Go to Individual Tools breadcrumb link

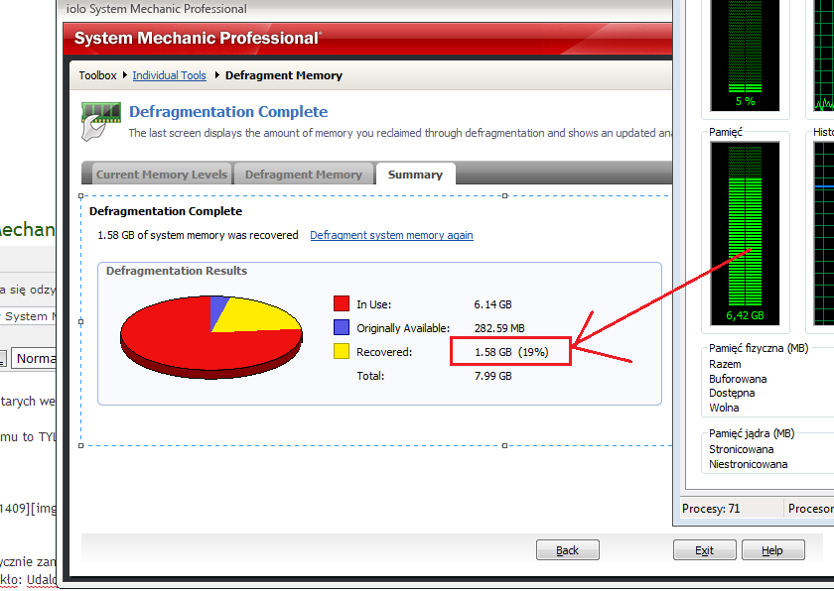click(169, 75)
